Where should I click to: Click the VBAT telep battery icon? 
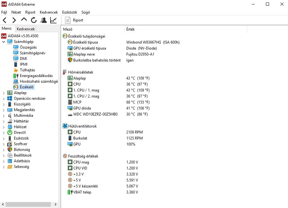click(x=70, y=192)
